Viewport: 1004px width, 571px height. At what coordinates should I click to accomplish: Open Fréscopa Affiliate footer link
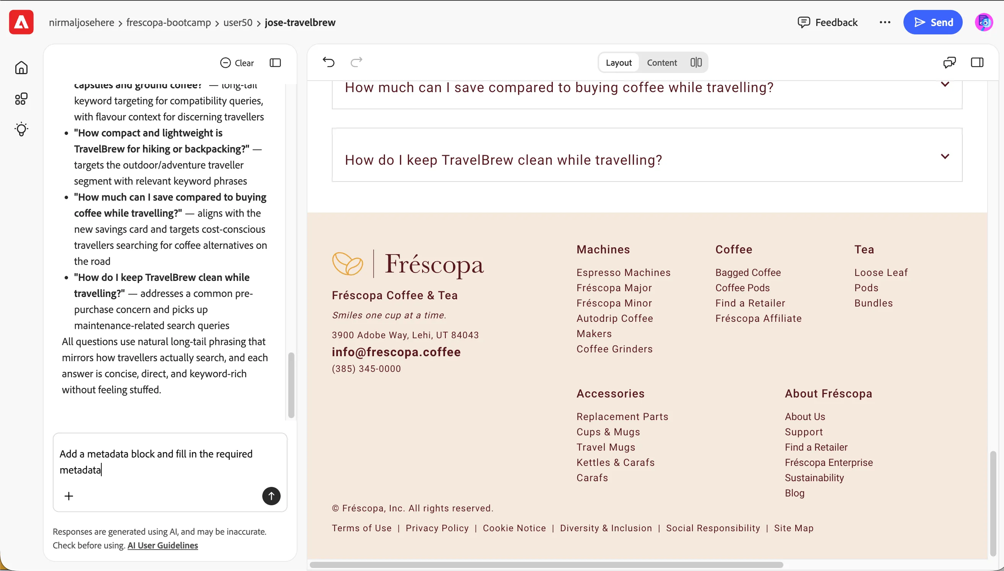[x=759, y=318]
